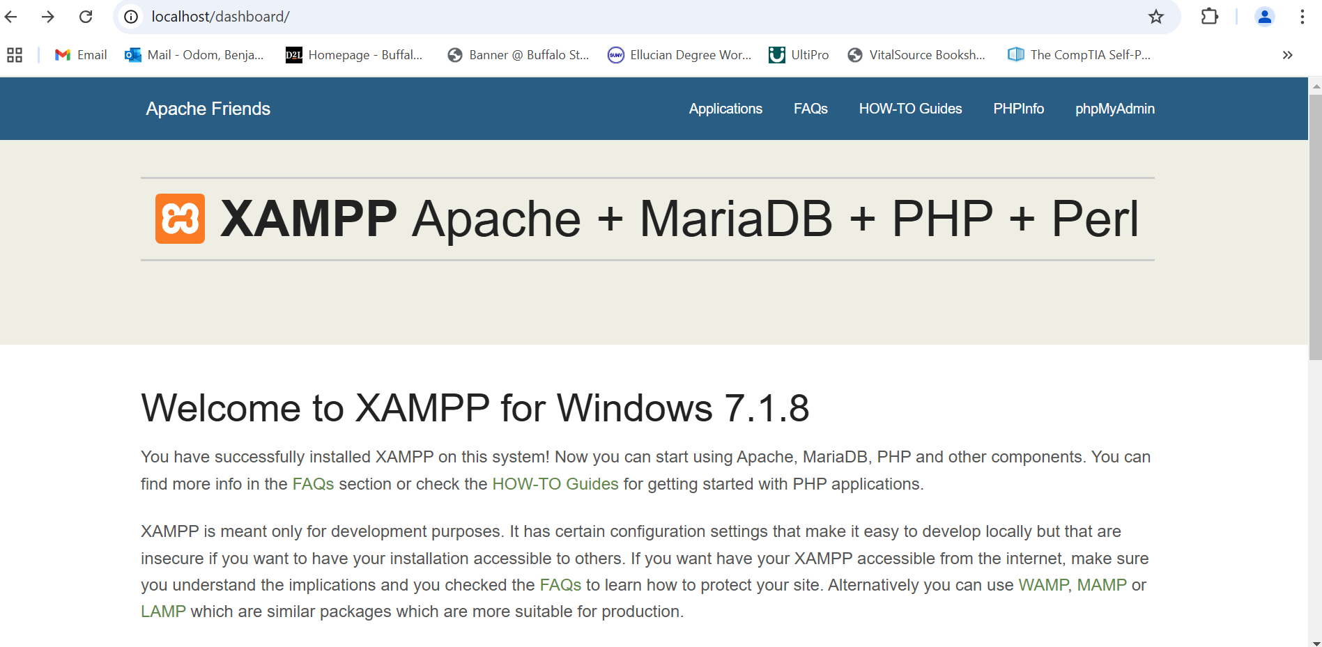Follow the HOW-TO Guides link in welcome paragraph
The image size is (1322, 647).
(x=555, y=484)
